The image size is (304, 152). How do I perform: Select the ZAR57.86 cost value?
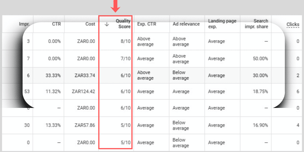point(85,125)
